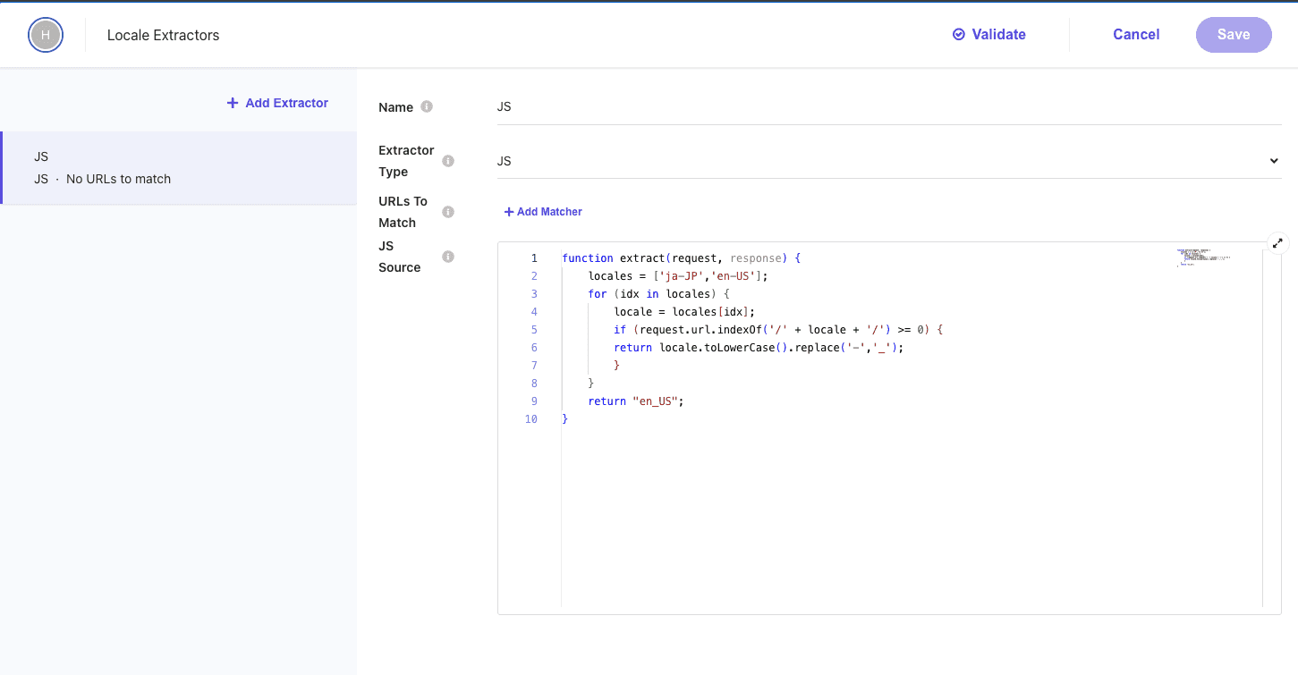Click the info icon beside Name
1298x675 pixels.
click(x=427, y=106)
